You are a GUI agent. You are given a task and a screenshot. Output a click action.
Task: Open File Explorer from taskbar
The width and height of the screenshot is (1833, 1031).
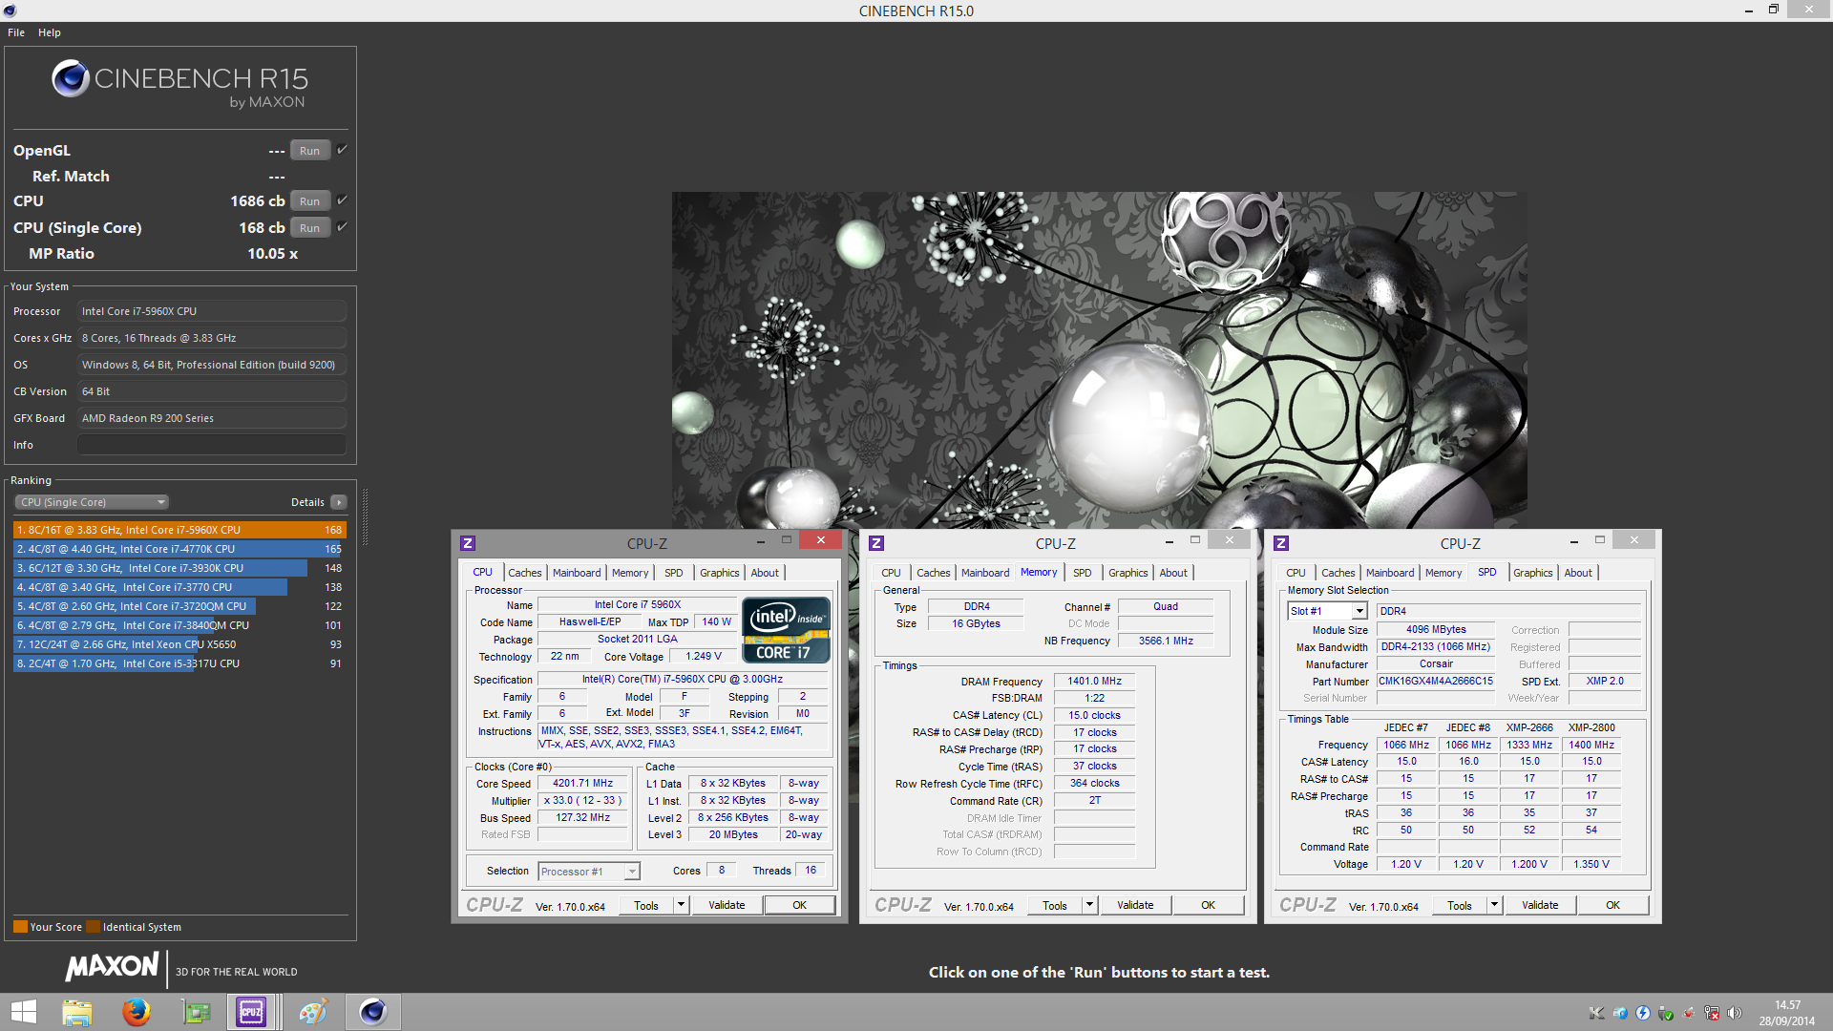click(x=77, y=1012)
